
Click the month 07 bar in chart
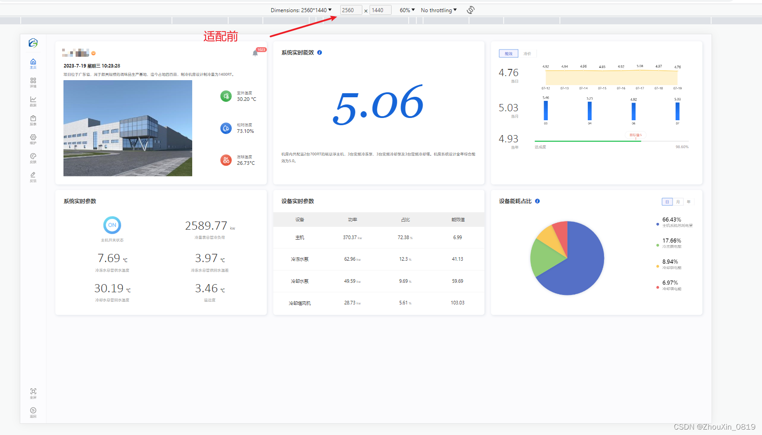[x=677, y=111]
